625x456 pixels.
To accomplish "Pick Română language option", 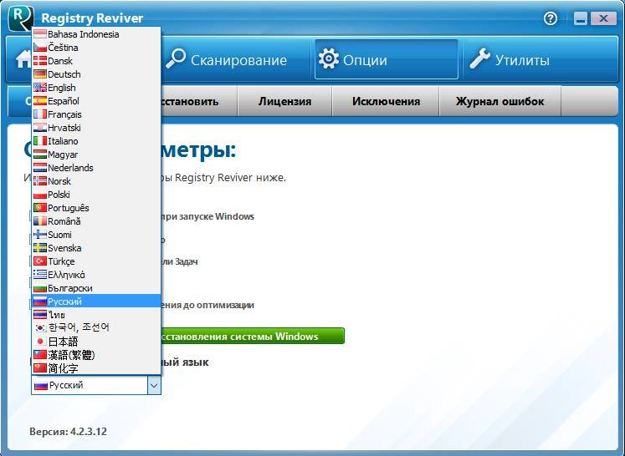I will tap(96, 221).
